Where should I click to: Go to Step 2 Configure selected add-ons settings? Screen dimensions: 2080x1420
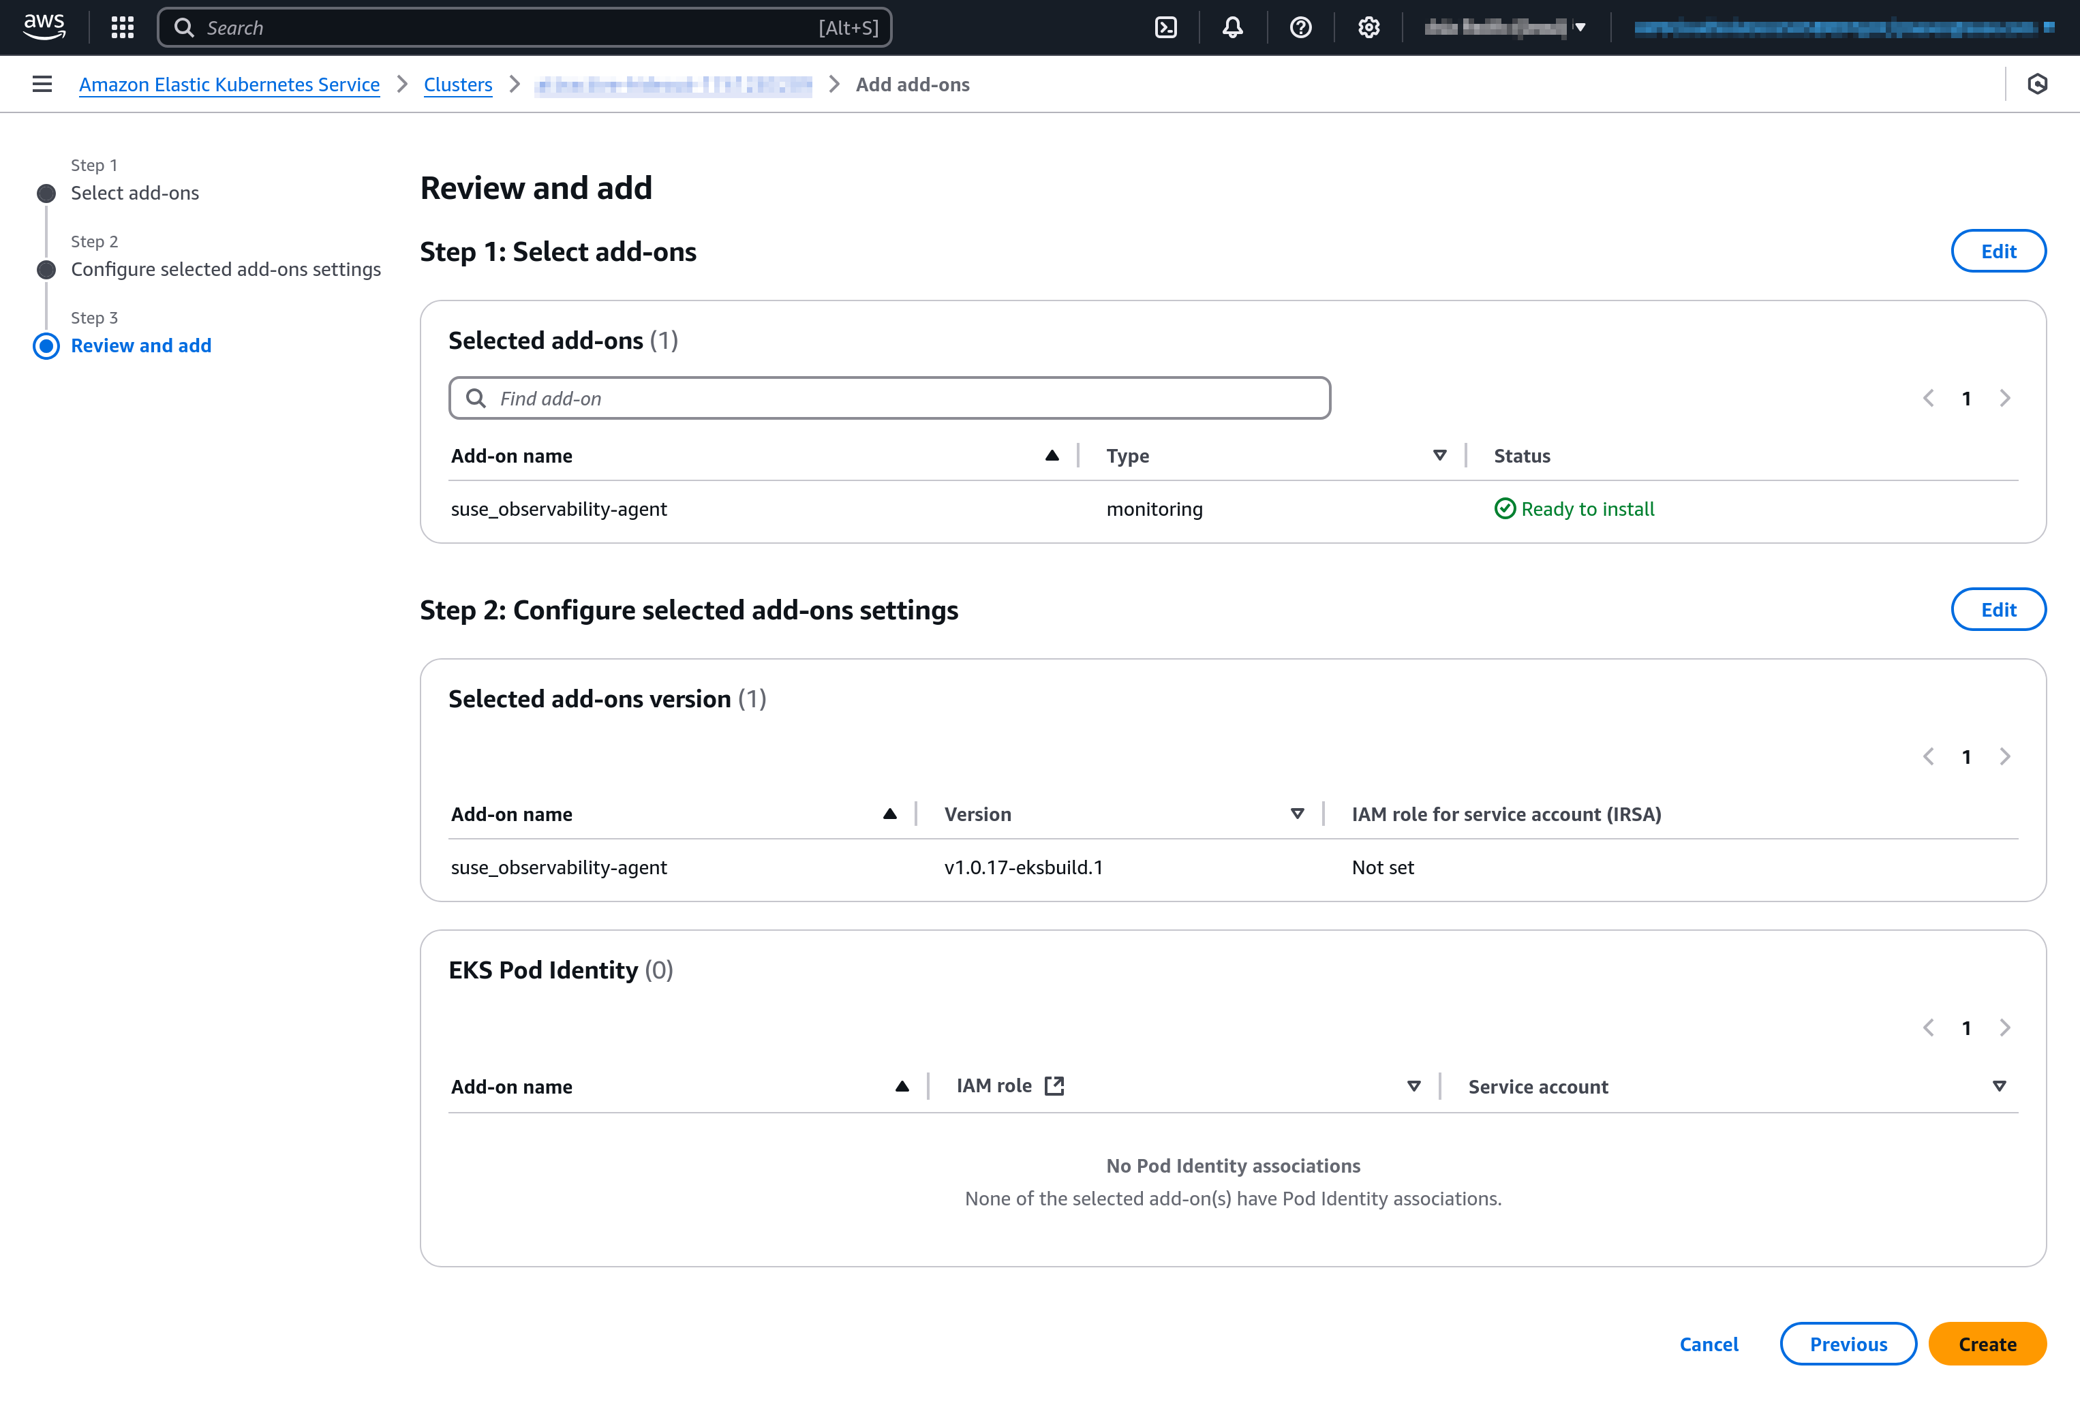(x=226, y=269)
